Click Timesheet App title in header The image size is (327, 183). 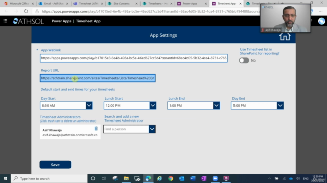88,21
